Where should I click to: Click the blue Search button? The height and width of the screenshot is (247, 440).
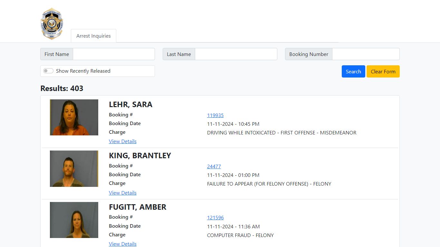pyautogui.click(x=353, y=71)
